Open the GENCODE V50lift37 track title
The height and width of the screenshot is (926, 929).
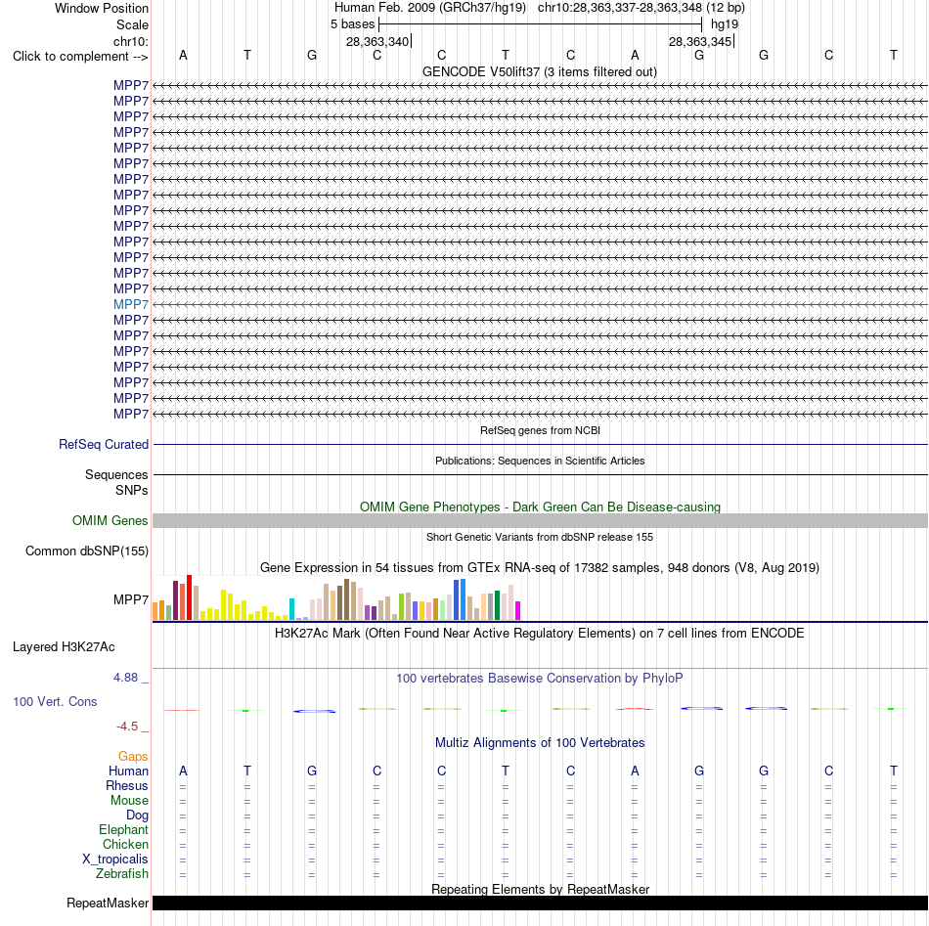pyautogui.click(x=539, y=71)
